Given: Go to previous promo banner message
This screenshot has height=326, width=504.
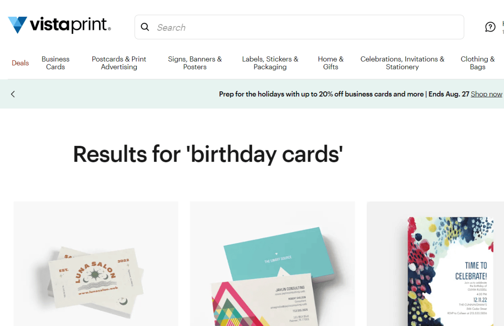Looking at the screenshot, I should coord(13,94).
